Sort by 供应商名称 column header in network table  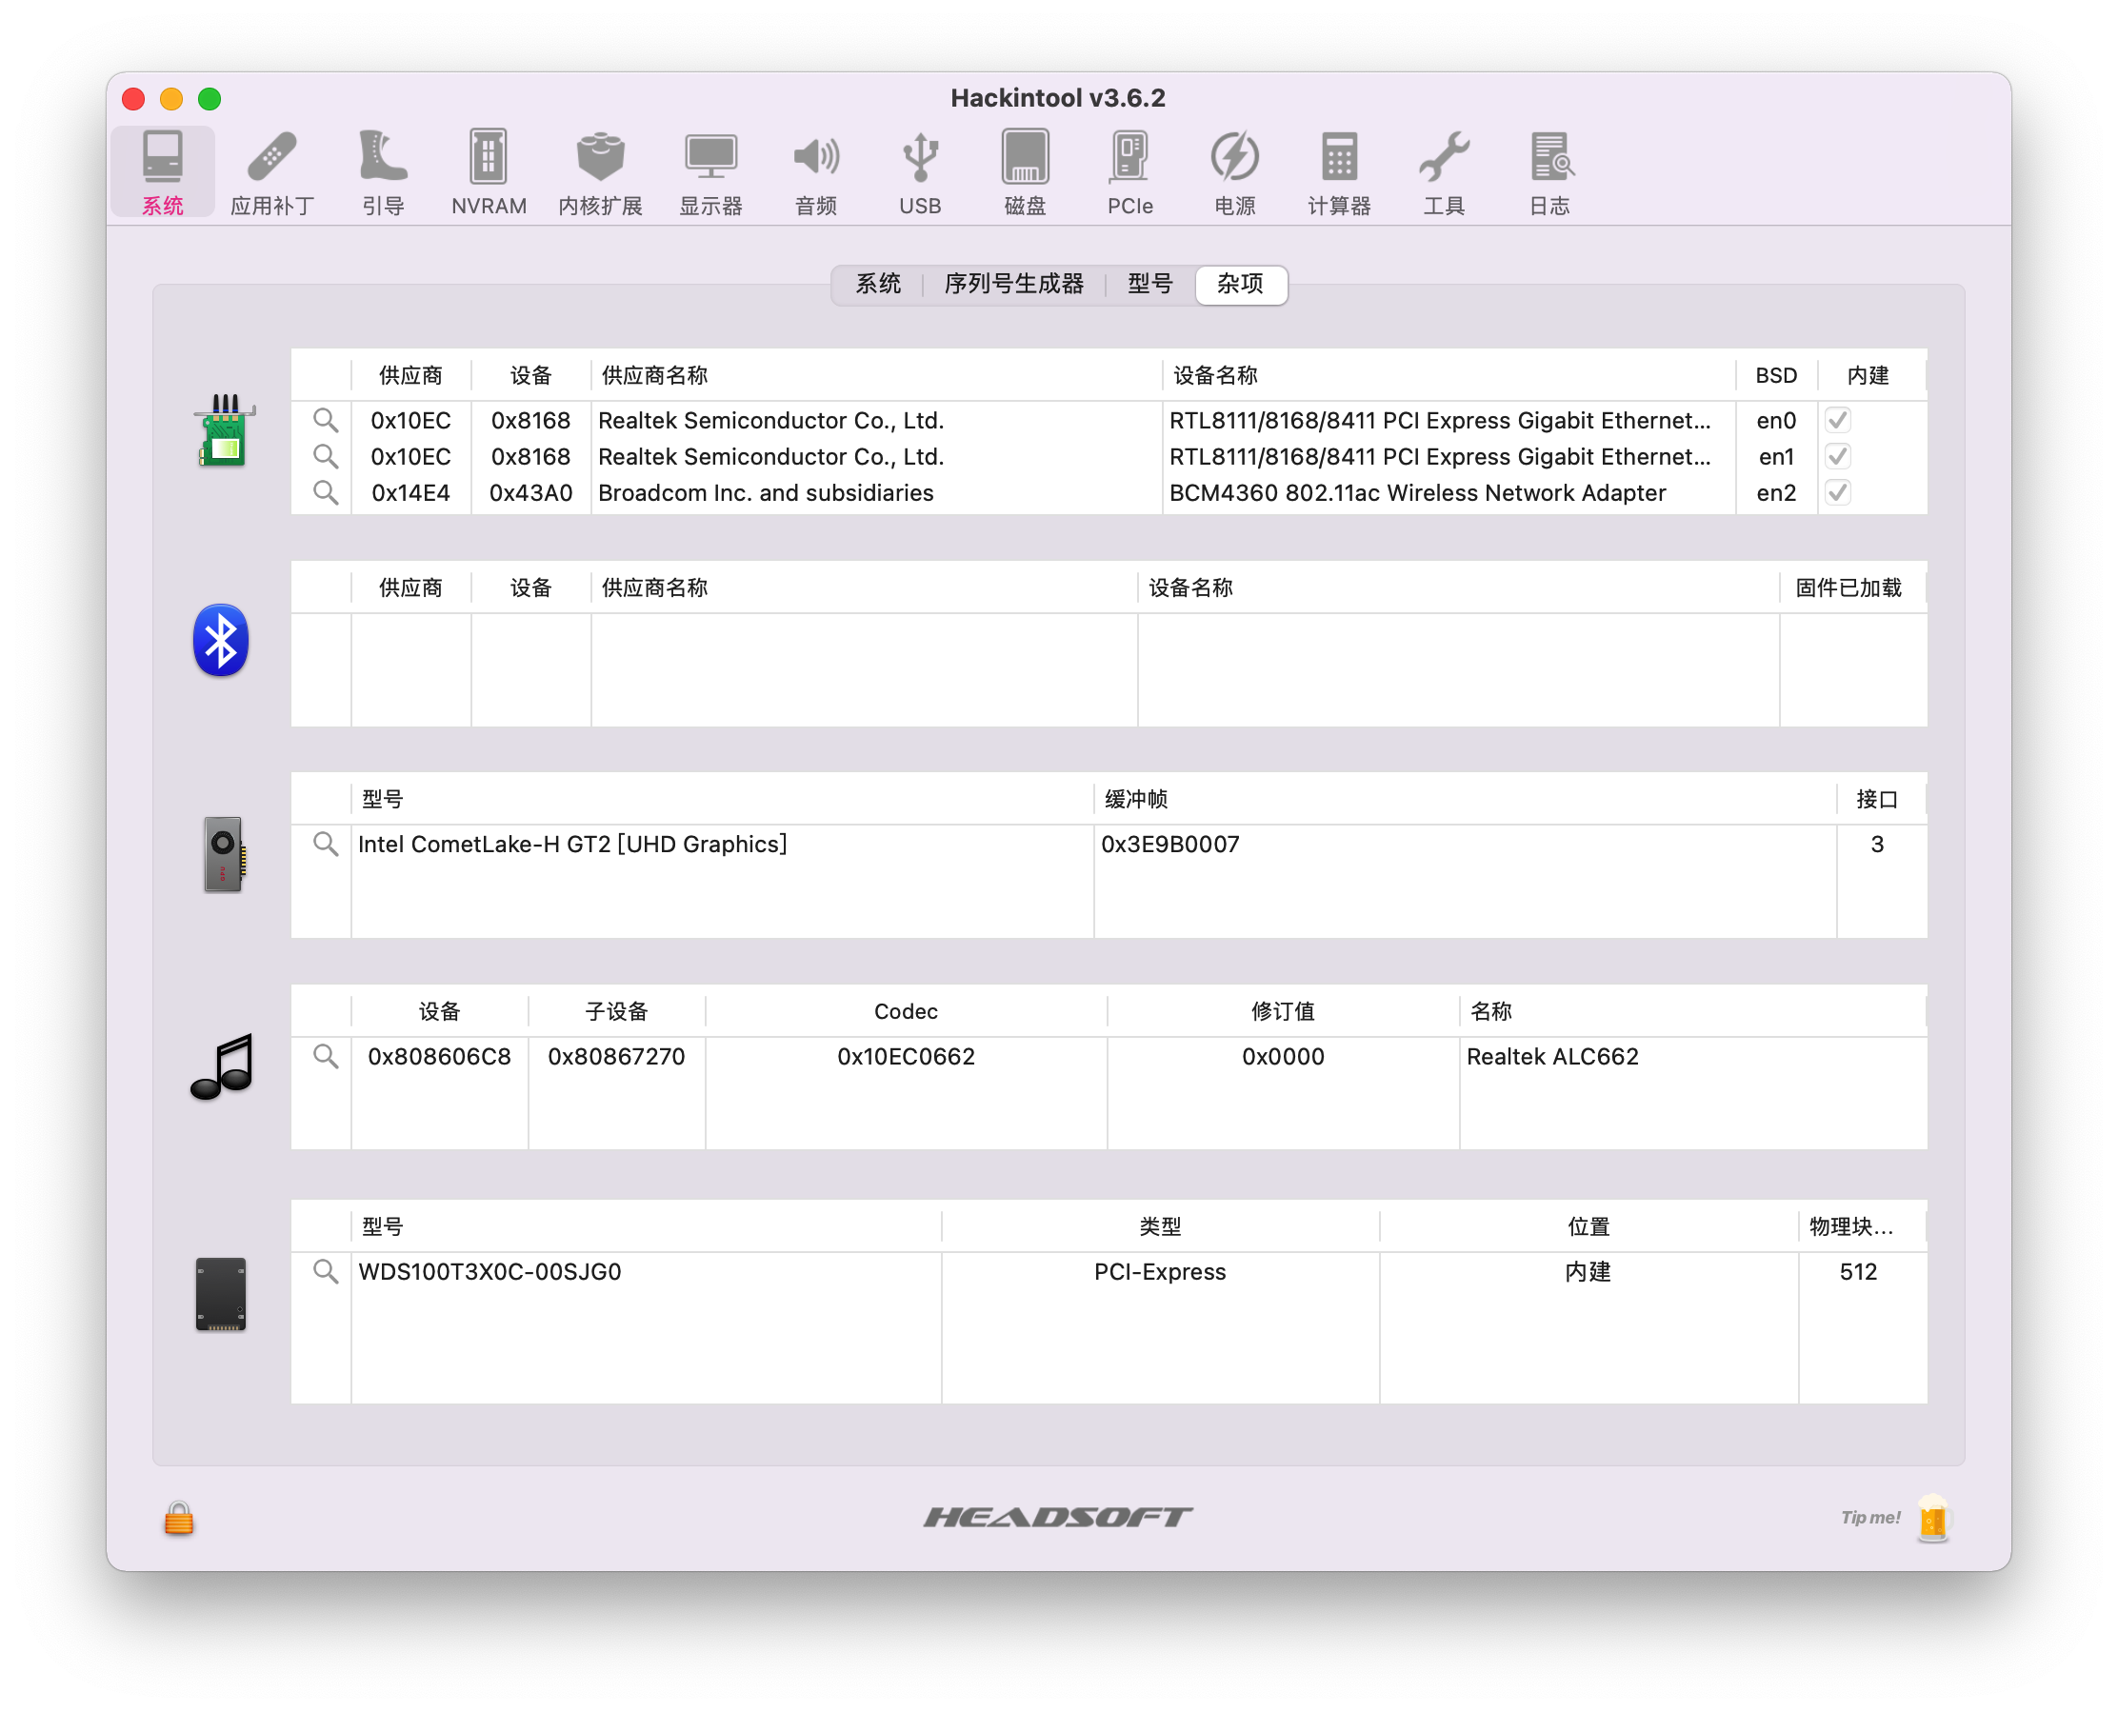click(655, 376)
